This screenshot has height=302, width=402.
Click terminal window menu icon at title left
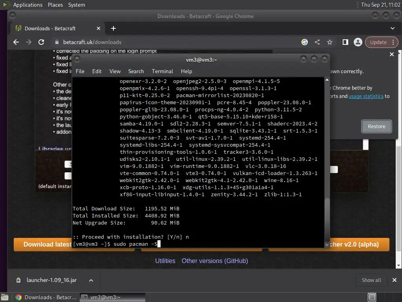point(77,59)
